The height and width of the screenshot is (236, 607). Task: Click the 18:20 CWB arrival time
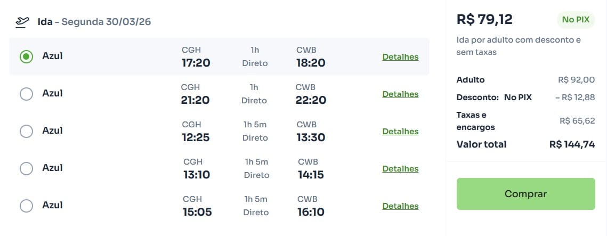click(x=311, y=63)
